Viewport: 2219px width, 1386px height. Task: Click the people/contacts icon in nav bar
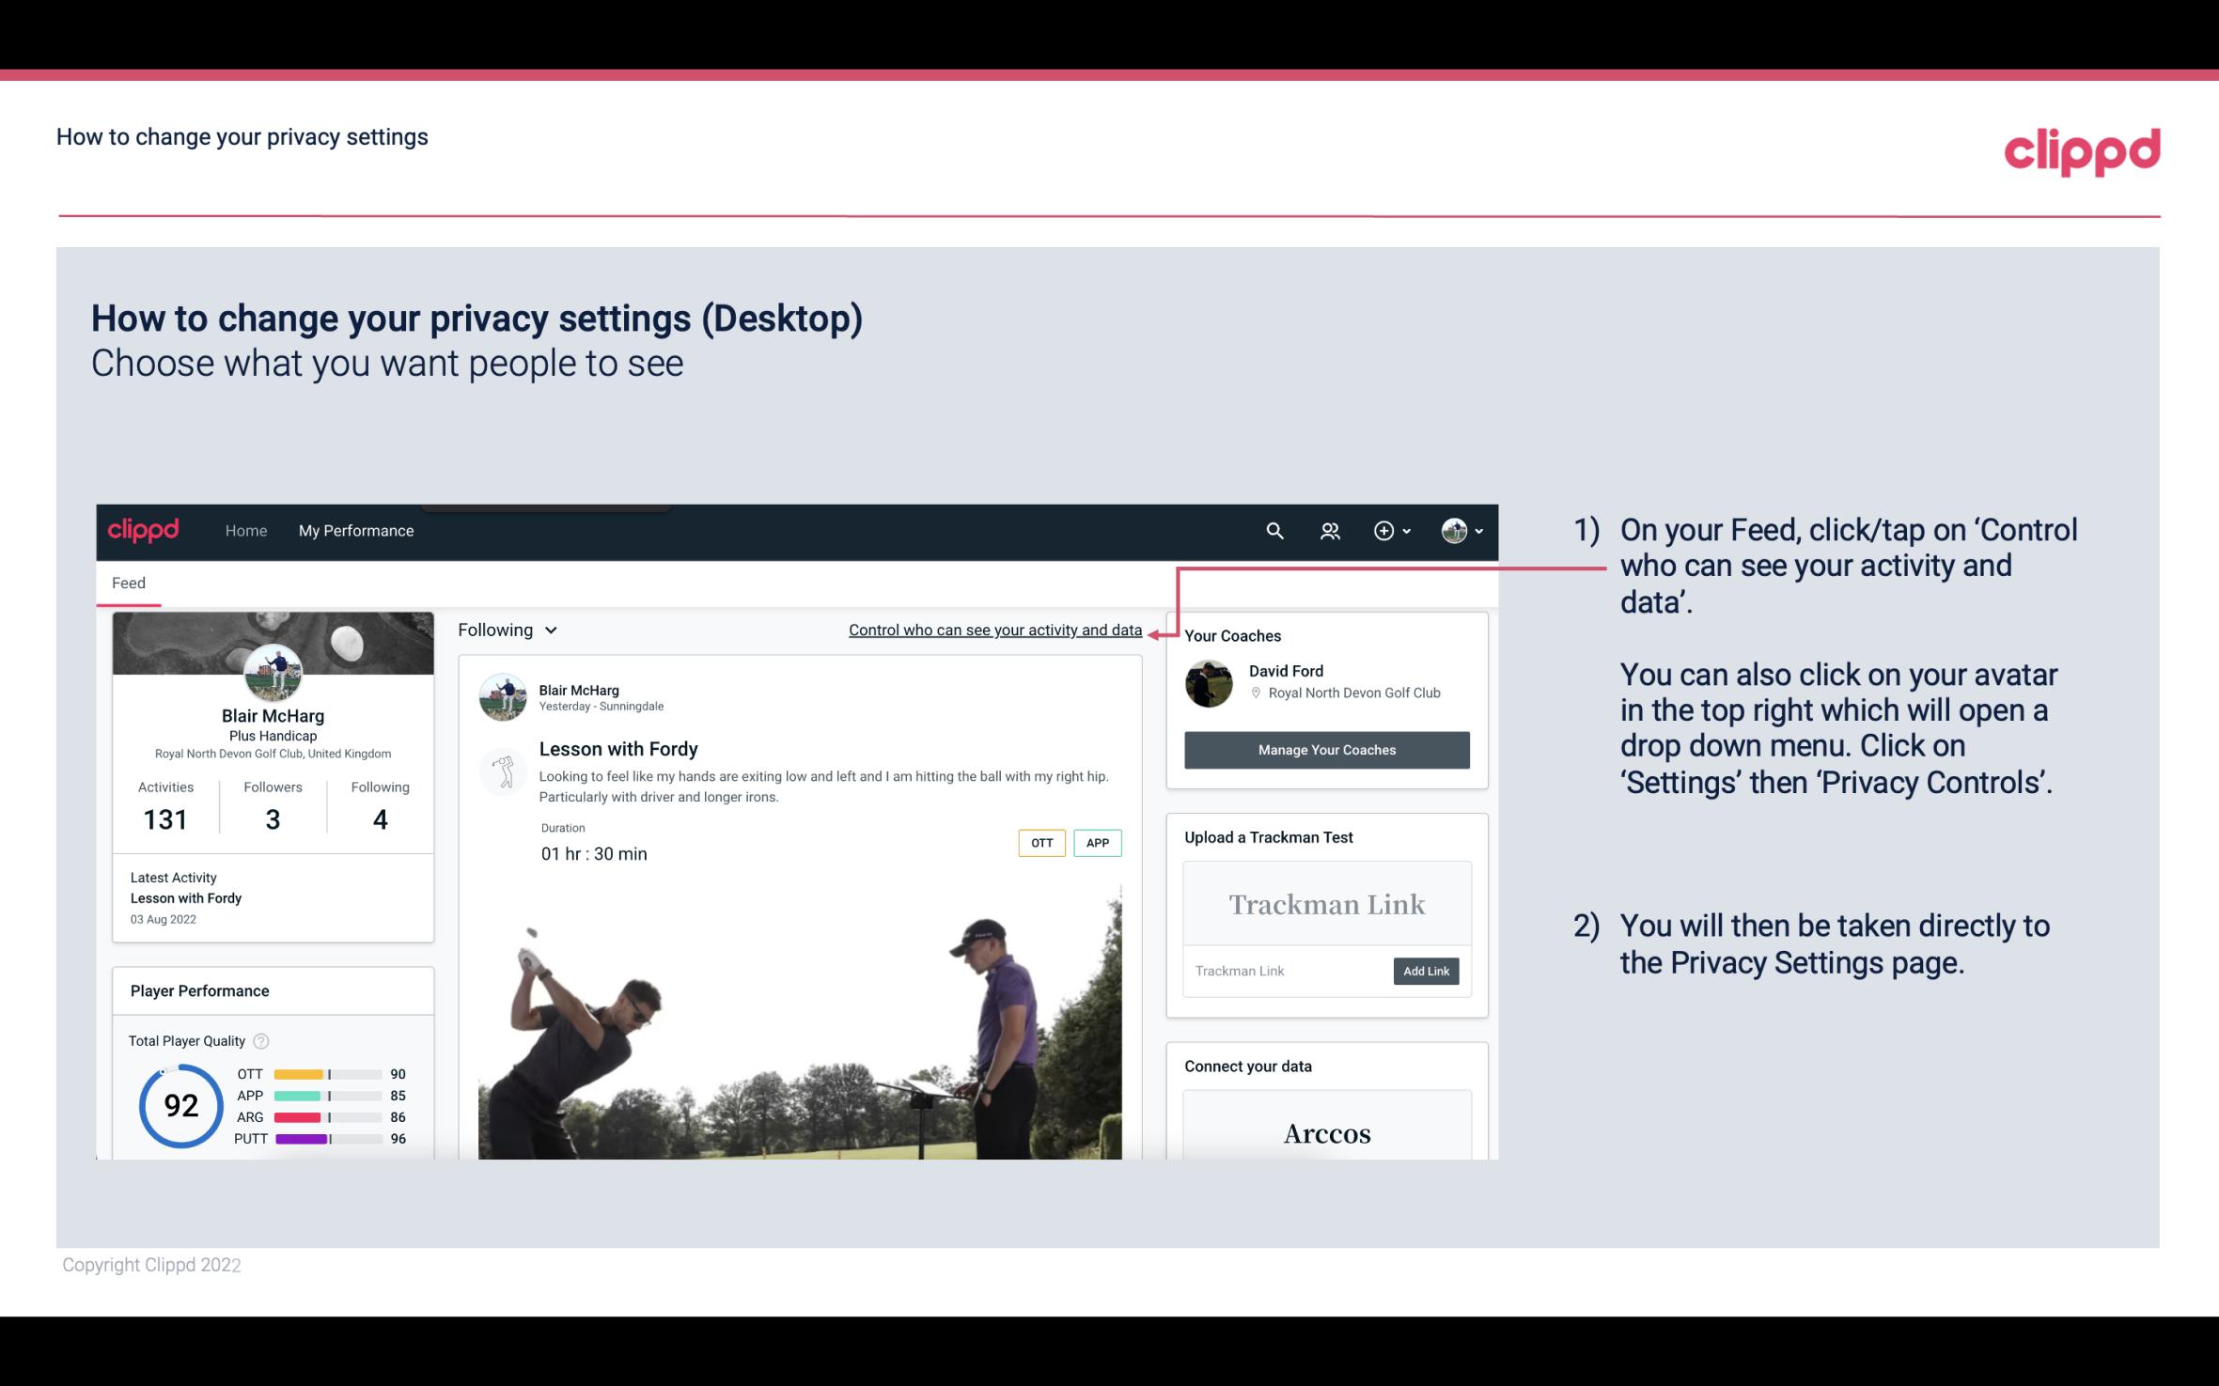(x=1328, y=530)
